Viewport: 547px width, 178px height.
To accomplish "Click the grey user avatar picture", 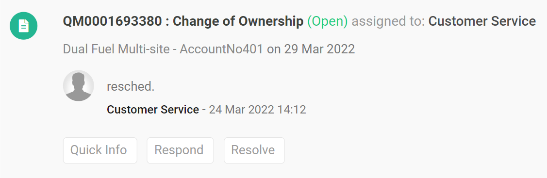I will (79, 86).
